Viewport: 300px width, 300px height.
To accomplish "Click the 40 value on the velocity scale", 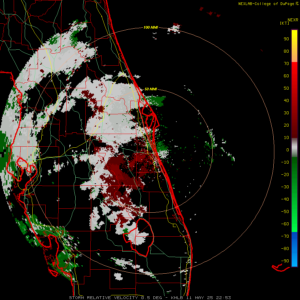I will pyautogui.click(x=286, y=100).
